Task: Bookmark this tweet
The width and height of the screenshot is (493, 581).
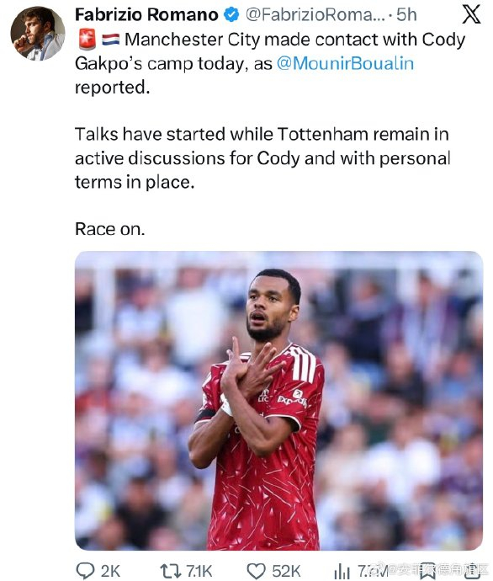Action: coord(428,571)
